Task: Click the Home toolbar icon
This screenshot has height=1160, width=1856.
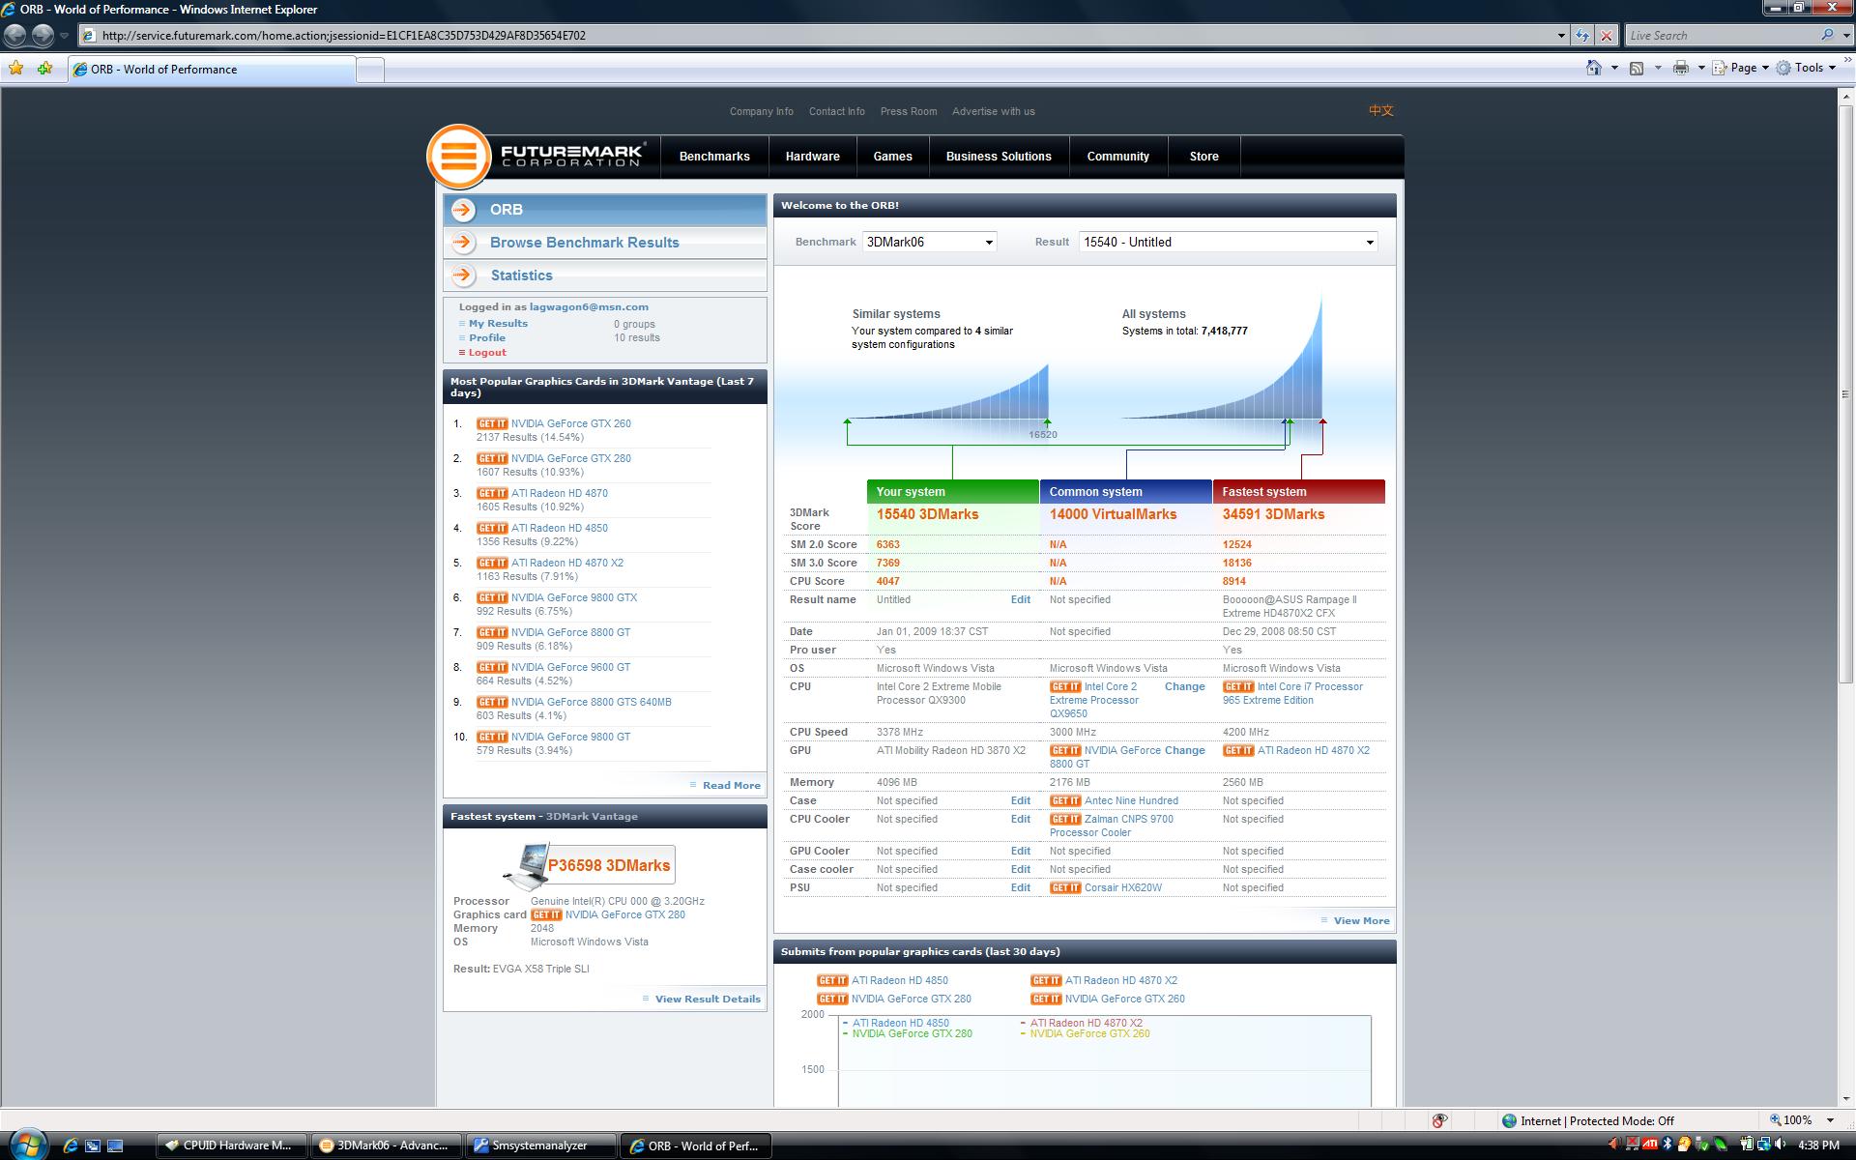Action: click(x=1593, y=68)
